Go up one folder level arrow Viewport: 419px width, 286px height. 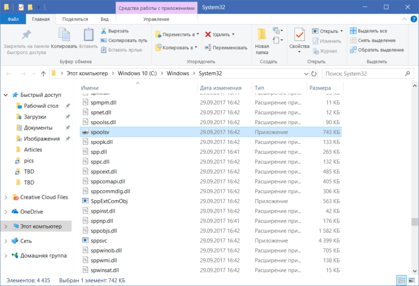pos(43,73)
